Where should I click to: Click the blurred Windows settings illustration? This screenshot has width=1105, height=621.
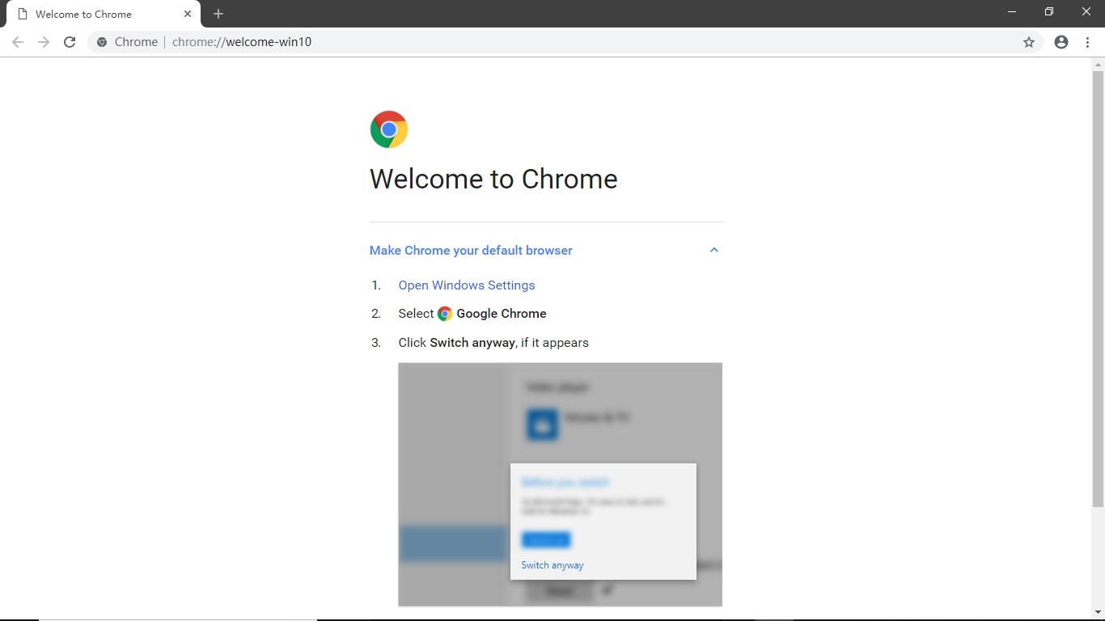tap(560, 484)
